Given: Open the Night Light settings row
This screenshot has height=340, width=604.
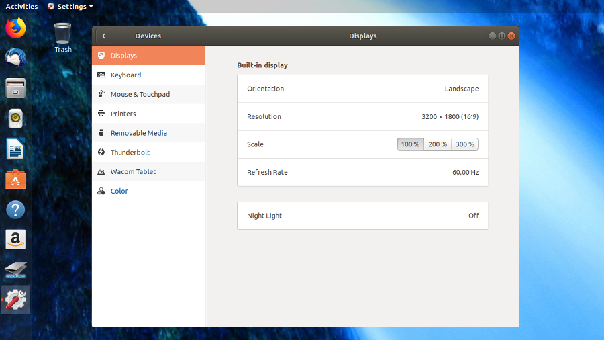Looking at the screenshot, I should coord(362,216).
